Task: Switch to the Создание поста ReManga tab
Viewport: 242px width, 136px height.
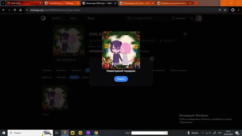Action: click(61, 3)
